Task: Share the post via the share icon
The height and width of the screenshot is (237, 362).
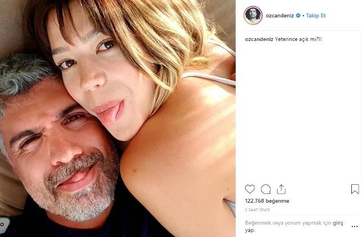Action: (x=282, y=189)
